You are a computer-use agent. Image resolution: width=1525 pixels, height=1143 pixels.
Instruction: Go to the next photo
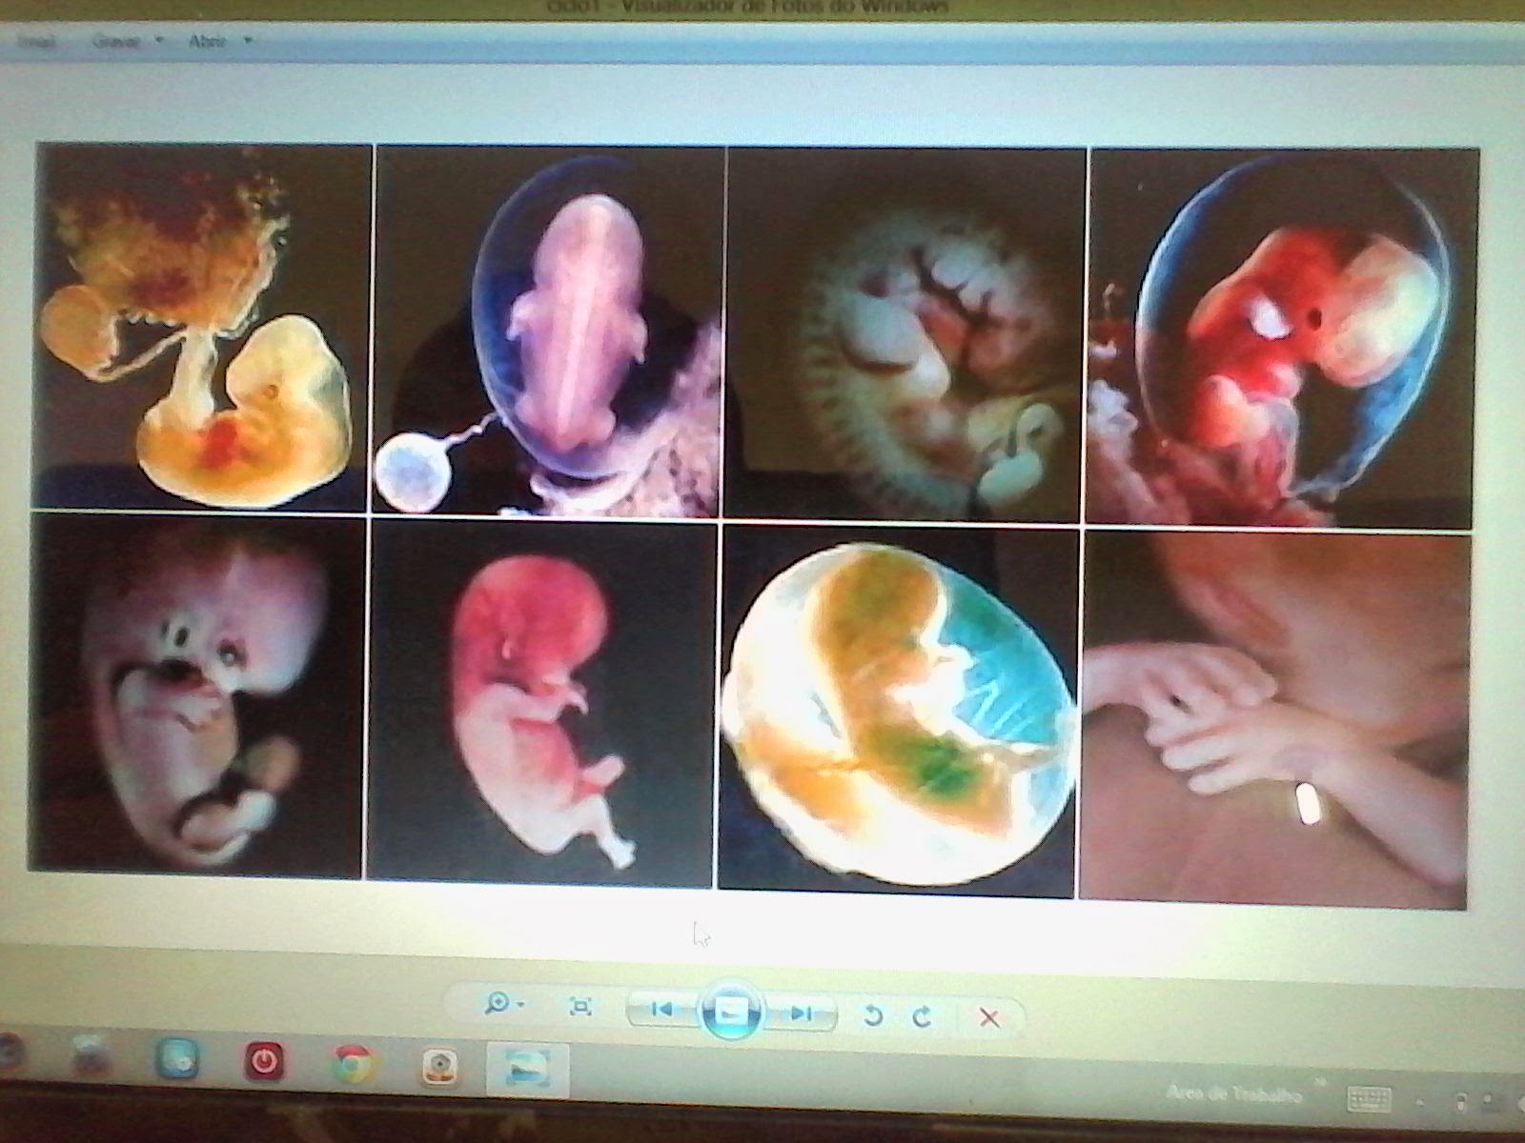coord(801,1013)
